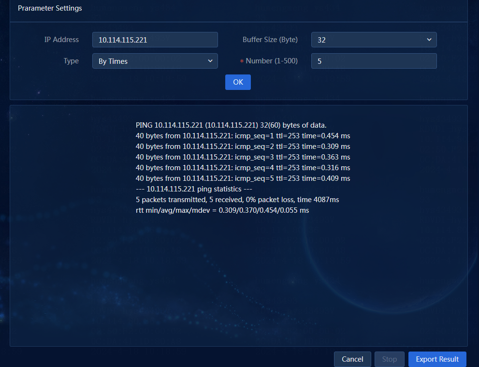Screen dimensions: 479x367
Task: Click the Cancel button
Action: click(352, 359)
